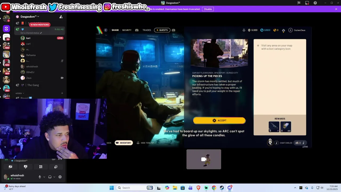Open Brave browser from taskbar

click(x=198, y=188)
